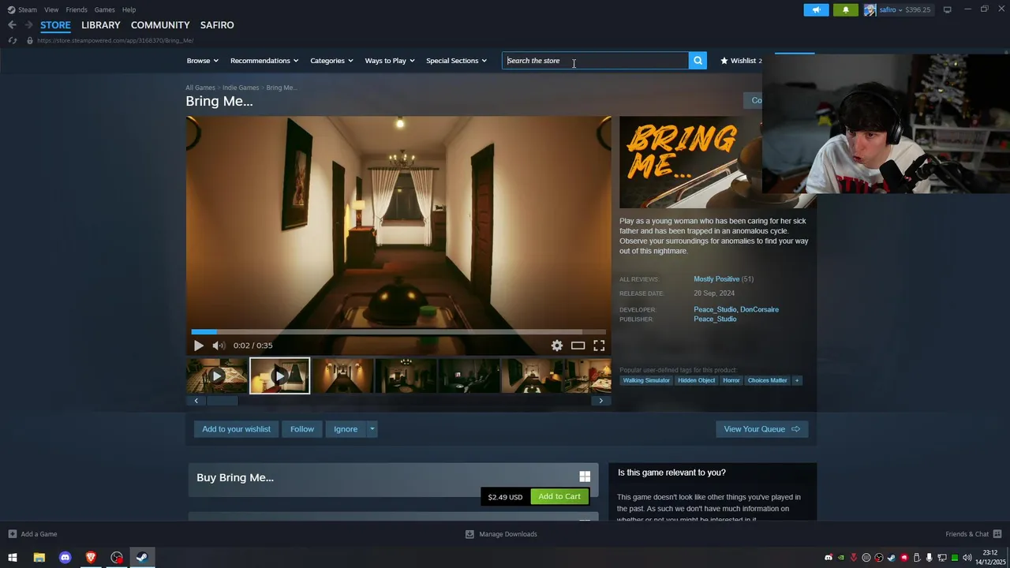
Task: Open the Help menu
Action: [x=129, y=9]
